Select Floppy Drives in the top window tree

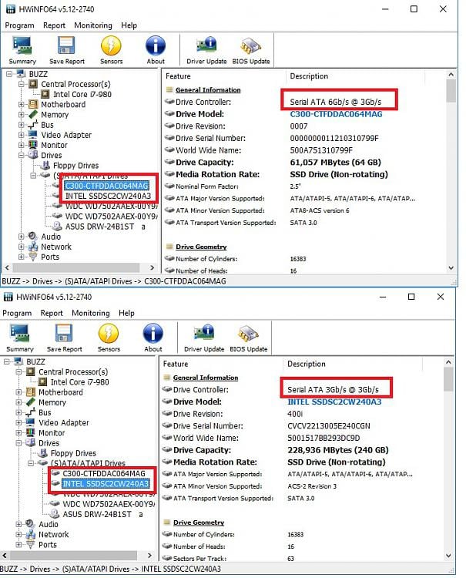[x=75, y=166]
